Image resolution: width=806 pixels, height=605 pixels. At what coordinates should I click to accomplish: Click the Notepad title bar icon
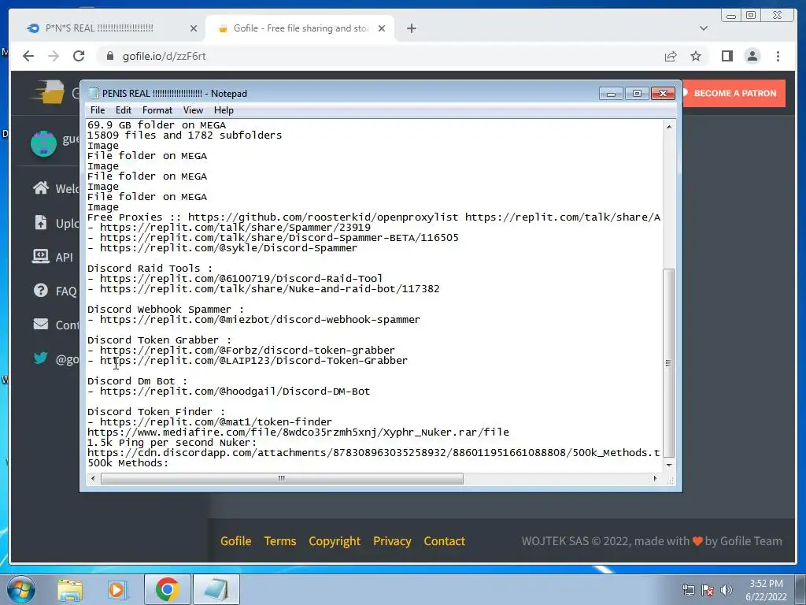94,93
